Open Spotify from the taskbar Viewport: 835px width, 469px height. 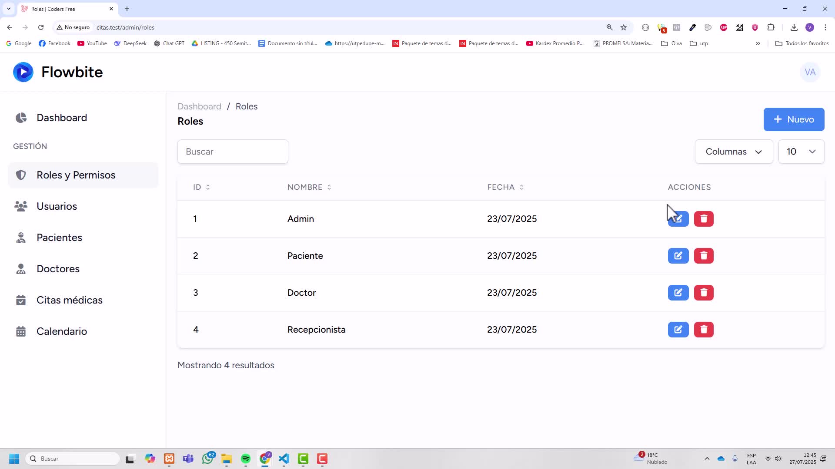tap(246, 459)
